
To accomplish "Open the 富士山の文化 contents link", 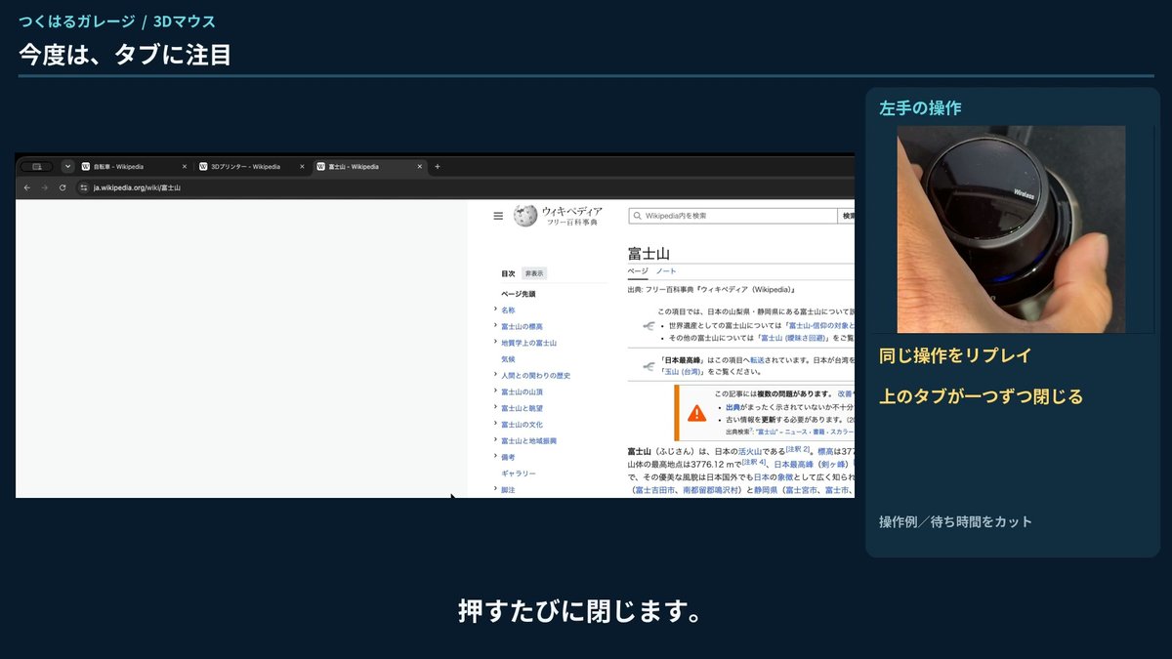I will point(522,425).
